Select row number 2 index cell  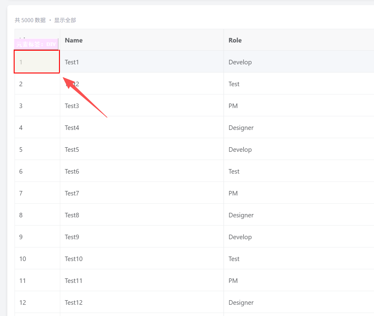tap(21, 84)
